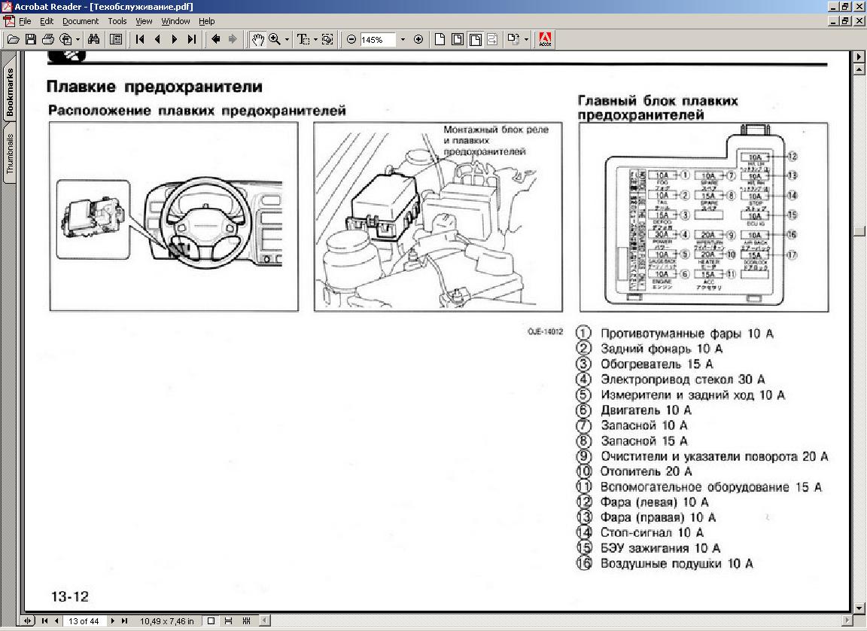
Task: Click the Open file folder icon
Action: pos(13,39)
